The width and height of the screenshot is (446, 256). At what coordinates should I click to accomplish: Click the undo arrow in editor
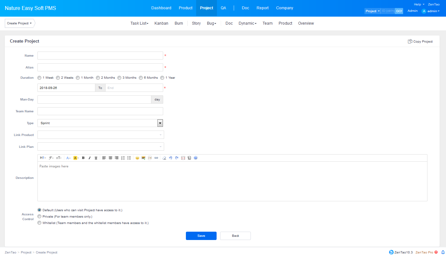(171, 158)
